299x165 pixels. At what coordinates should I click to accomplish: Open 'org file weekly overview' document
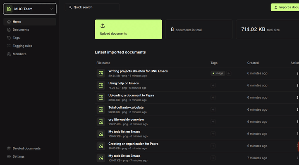pos(126,120)
